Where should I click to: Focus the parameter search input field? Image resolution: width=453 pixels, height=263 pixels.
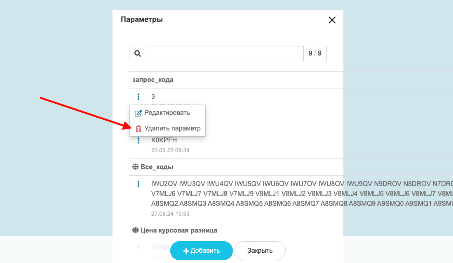click(225, 54)
